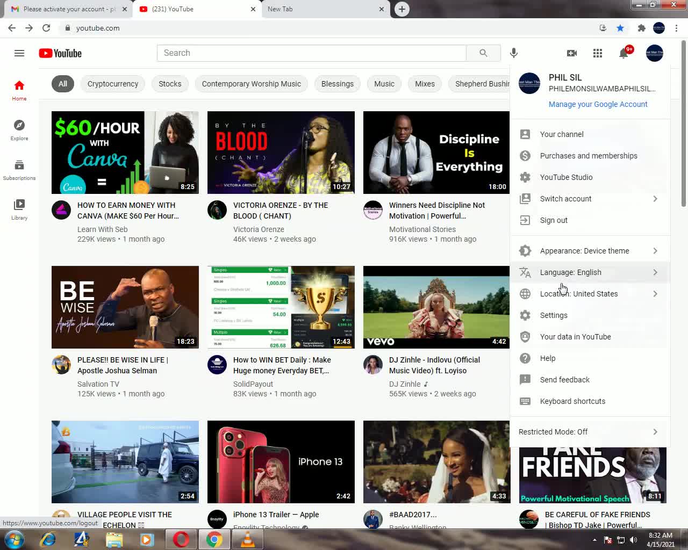Expand Switch account submenu
688x550 pixels.
pyautogui.click(x=590, y=199)
